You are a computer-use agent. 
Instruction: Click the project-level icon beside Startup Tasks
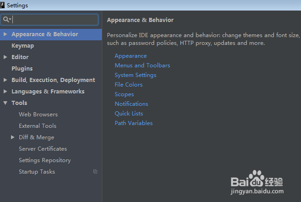tap(95, 171)
